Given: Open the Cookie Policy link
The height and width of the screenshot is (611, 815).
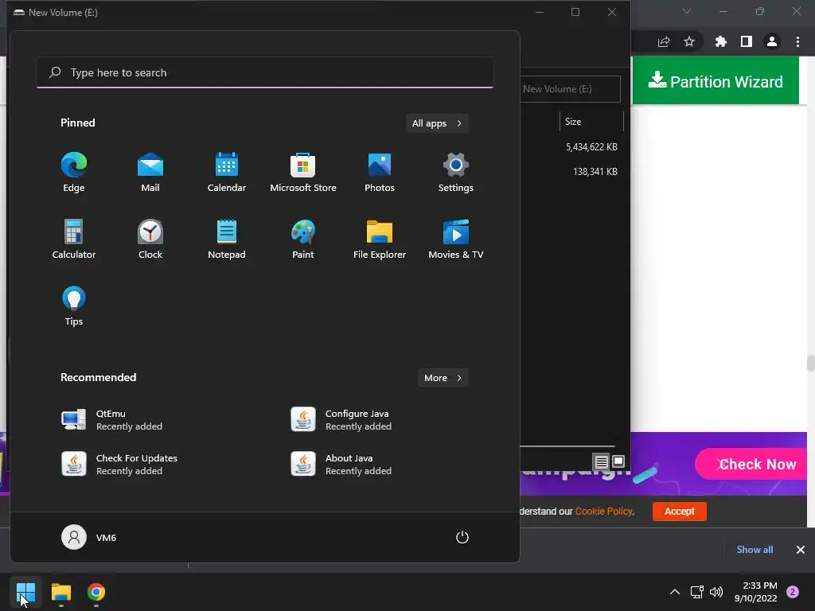Looking at the screenshot, I should [x=603, y=512].
